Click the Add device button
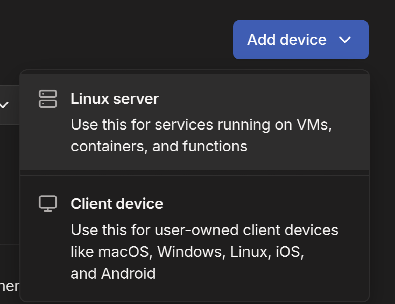 301,40
